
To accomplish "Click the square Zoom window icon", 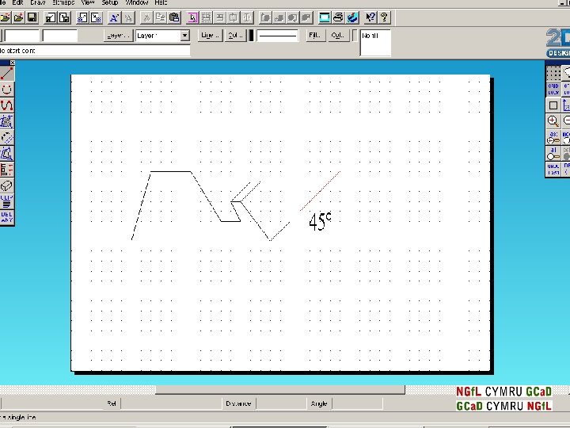I will (553, 105).
